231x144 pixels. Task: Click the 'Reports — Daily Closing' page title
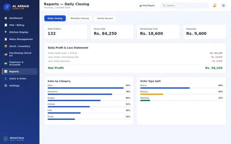click(66, 4)
